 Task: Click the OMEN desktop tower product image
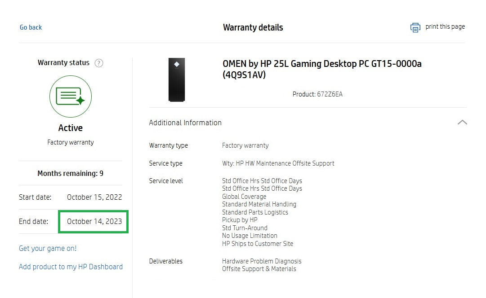click(x=177, y=79)
